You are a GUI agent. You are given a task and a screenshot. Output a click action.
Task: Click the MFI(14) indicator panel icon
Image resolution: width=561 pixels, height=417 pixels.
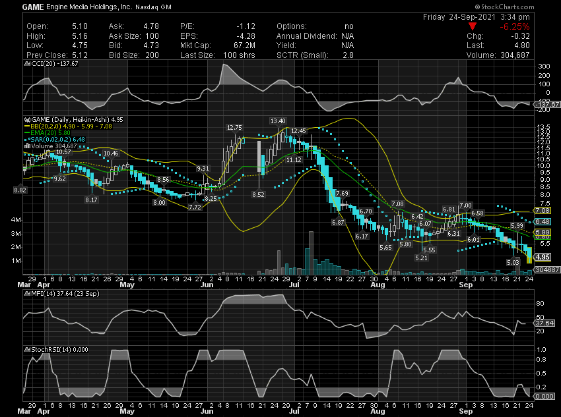tap(27, 294)
